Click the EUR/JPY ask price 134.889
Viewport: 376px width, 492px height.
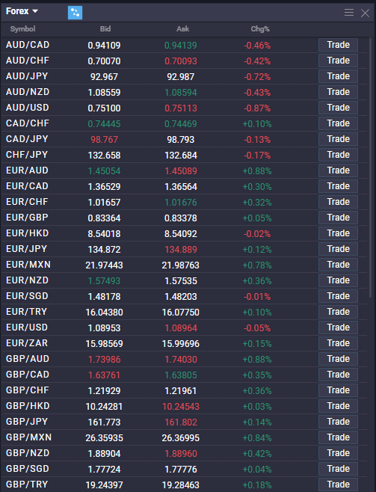pos(181,250)
